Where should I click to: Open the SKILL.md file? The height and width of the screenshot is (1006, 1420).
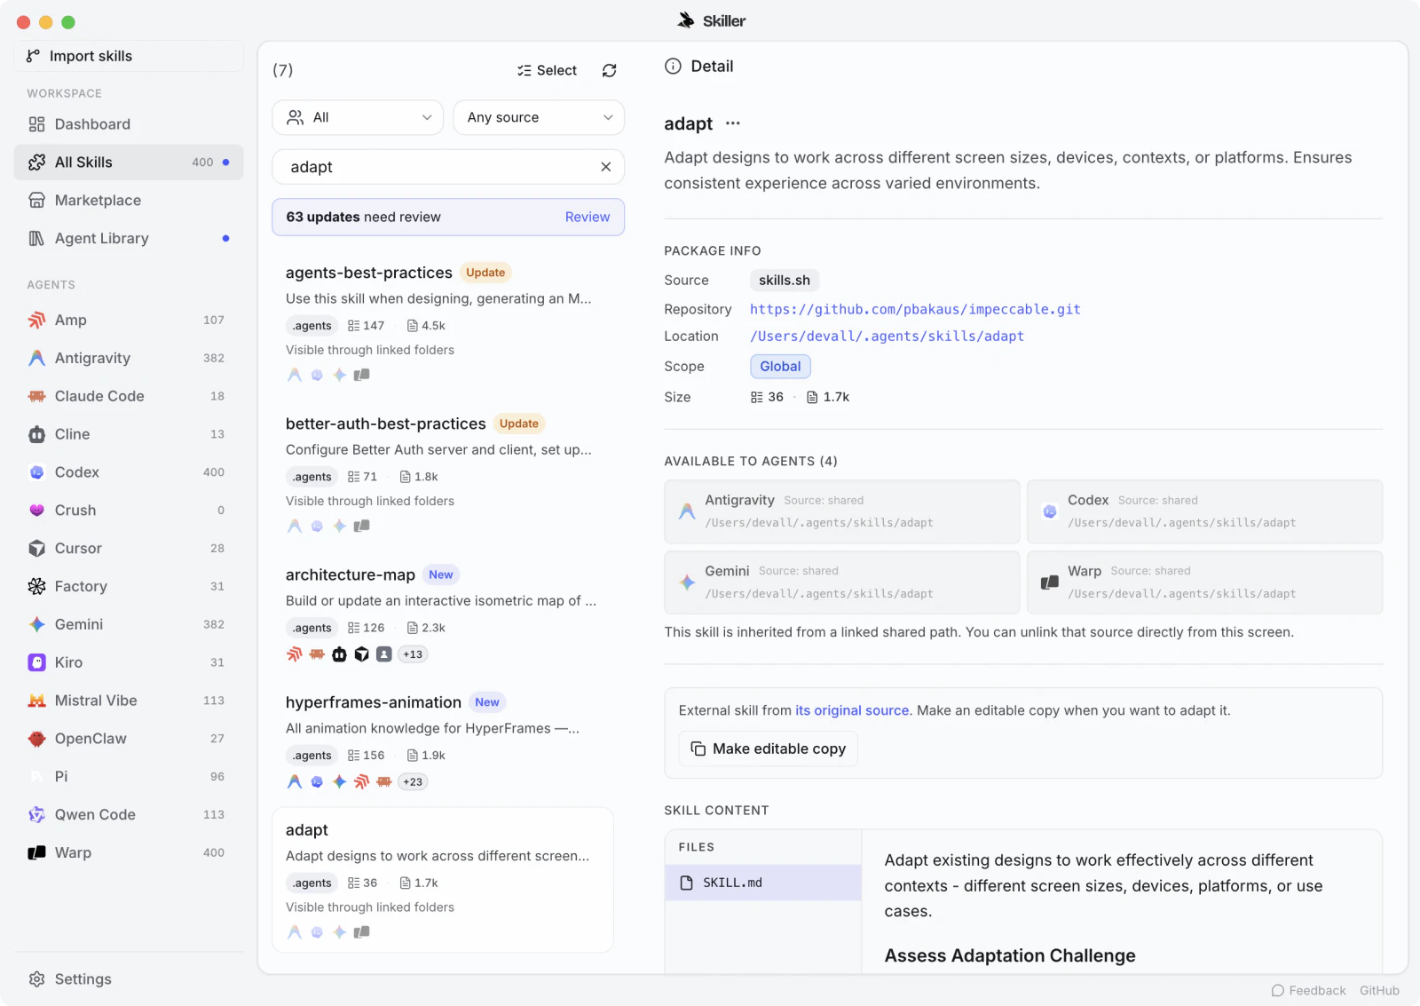[763, 883]
